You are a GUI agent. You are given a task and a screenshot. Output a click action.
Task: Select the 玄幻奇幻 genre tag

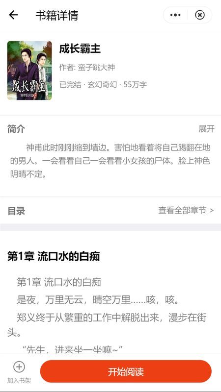coord(102,84)
